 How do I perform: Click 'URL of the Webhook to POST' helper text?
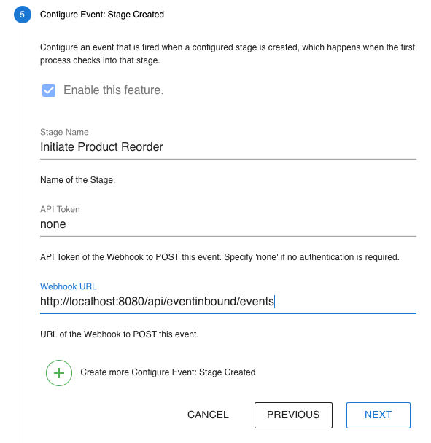[x=120, y=334]
